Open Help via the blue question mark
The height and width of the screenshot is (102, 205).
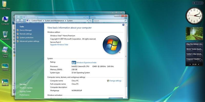point(123,25)
